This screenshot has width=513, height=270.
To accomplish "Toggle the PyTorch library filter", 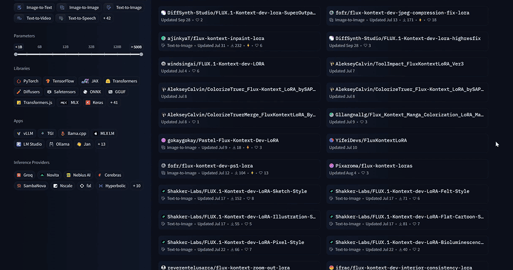I will point(27,81).
